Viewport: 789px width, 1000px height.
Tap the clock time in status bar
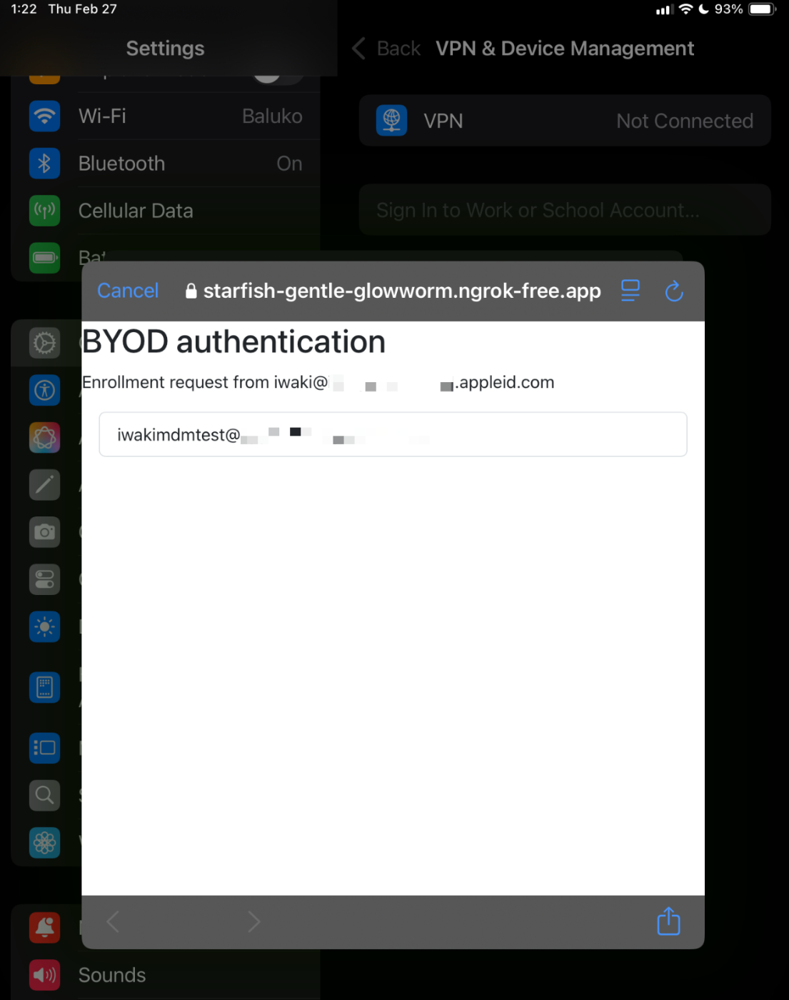[x=24, y=9]
